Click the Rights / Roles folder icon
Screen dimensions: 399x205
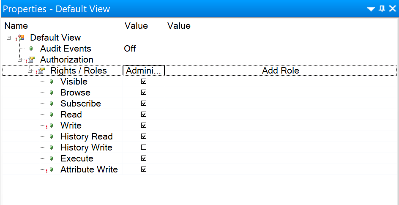[41, 71]
